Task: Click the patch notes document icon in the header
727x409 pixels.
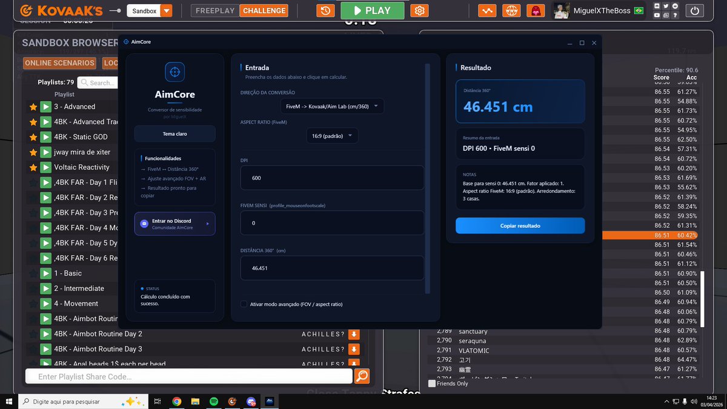Action: pyautogui.click(x=666, y=15)
